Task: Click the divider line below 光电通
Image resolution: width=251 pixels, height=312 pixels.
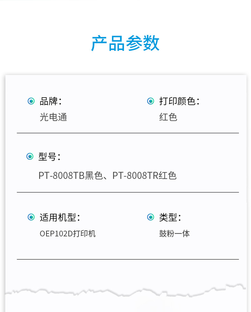Action: [128, 133]
